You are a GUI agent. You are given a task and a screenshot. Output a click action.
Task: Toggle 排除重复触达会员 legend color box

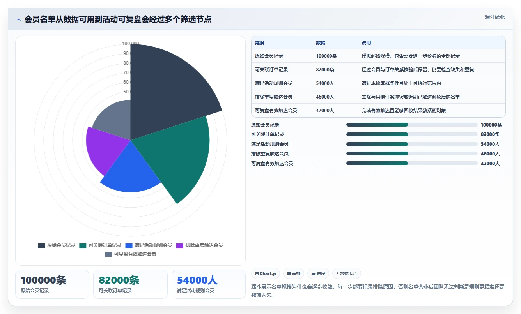(x=180, y=245)
